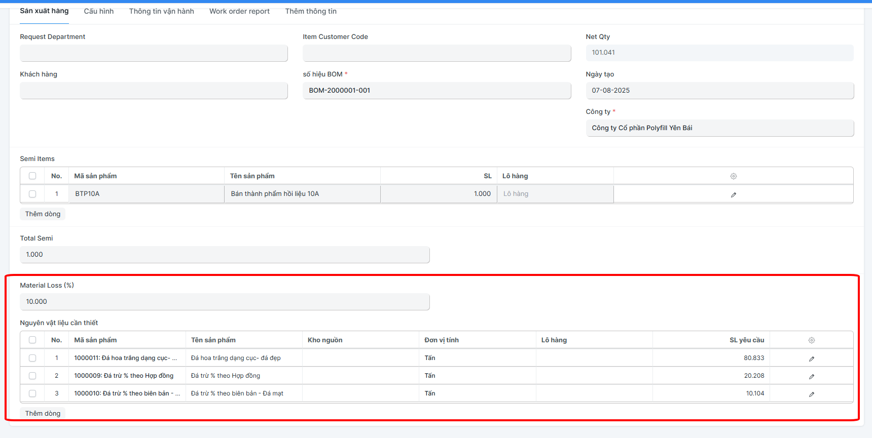Add a row under Semi Items
Image resolution: width=872 pixels, height=438 pixels.
tap(43, 214)
